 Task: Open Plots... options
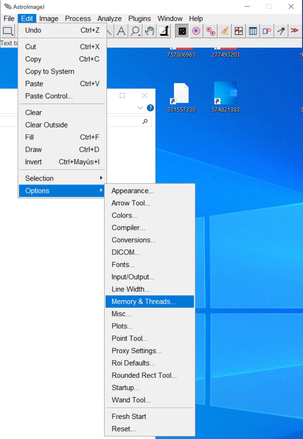pyautogui.click(x=150, y=326)
